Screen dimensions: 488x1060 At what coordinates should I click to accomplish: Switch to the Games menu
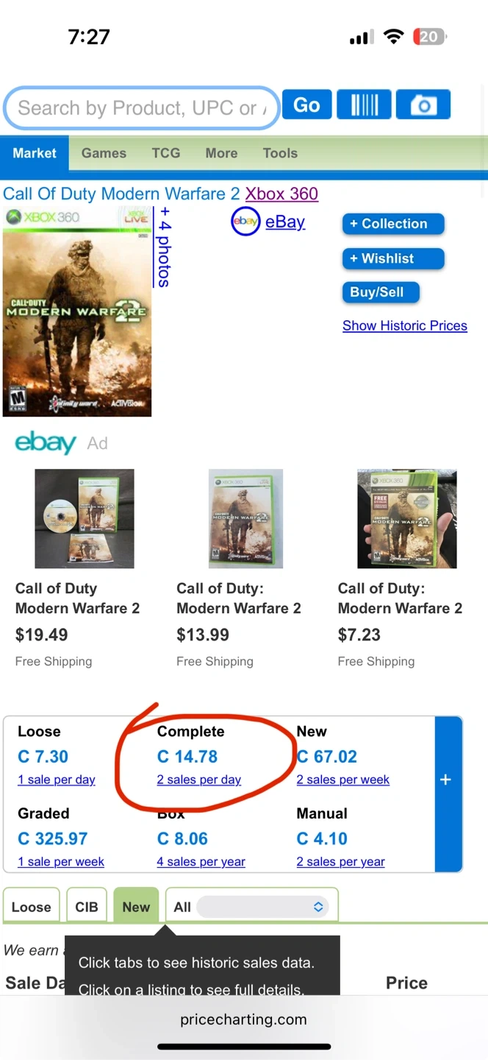(x=104, y=153)
